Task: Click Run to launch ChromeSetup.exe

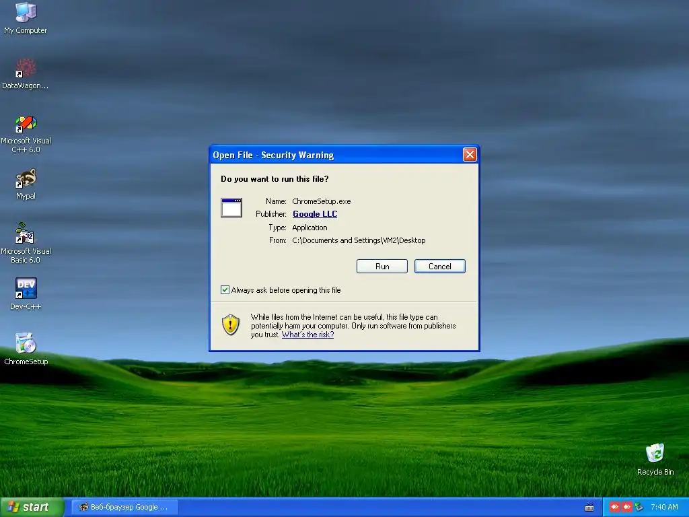Action: (x=382, y=267)
